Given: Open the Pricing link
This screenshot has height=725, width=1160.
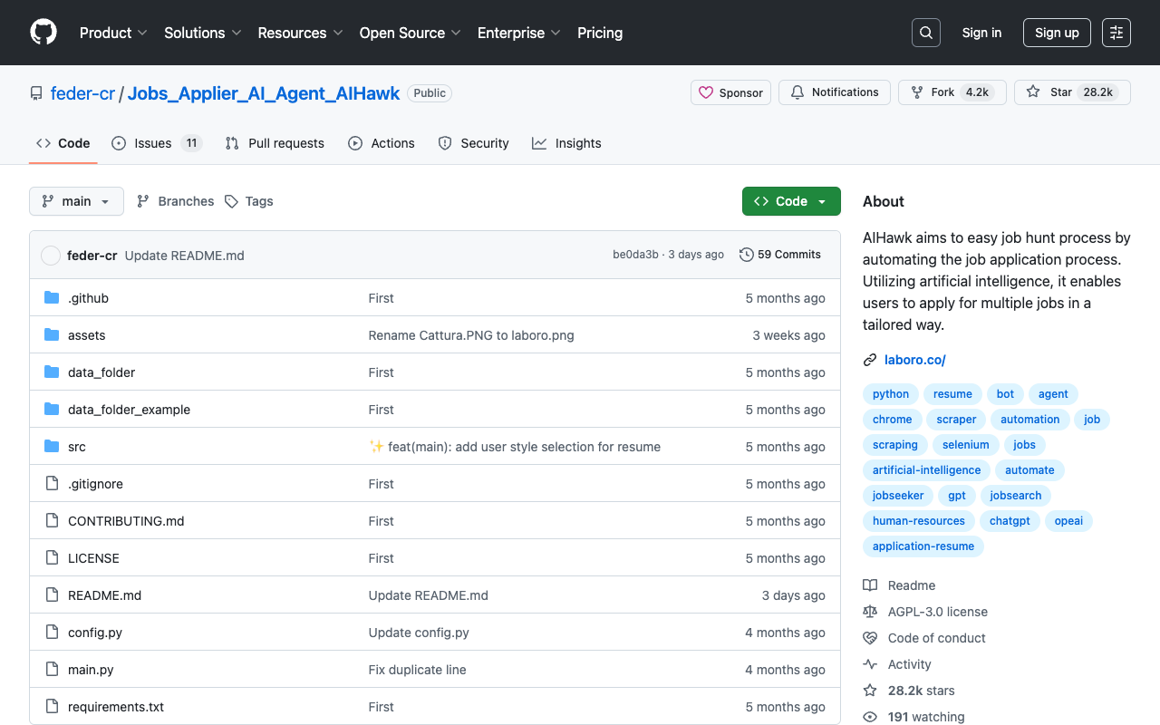Looking at the screenshot, I should 600,33.
